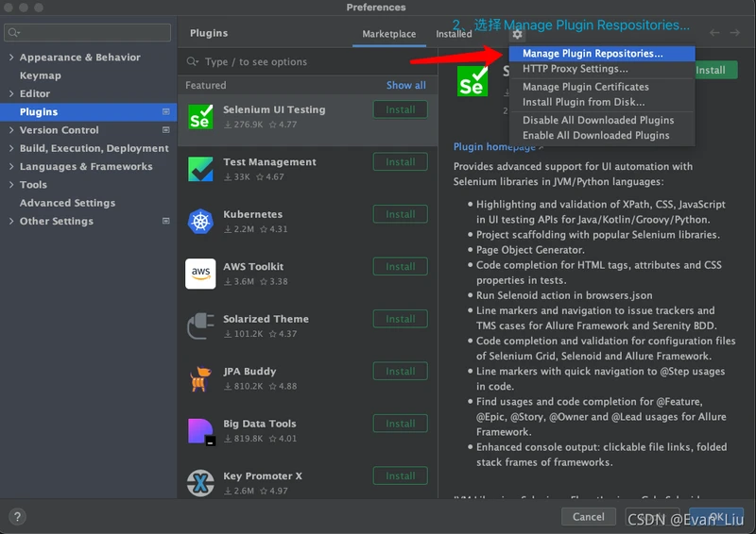Click the Selenium UI Testing plugin icon
Viewport: 756px width, 534px height.
[200, 117]
